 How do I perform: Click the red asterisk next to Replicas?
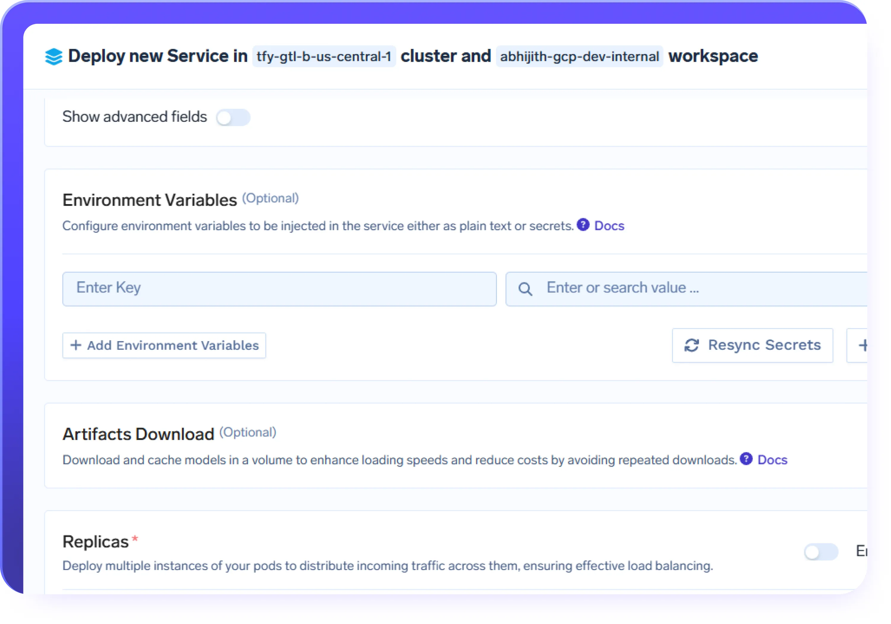coord(135,538)
